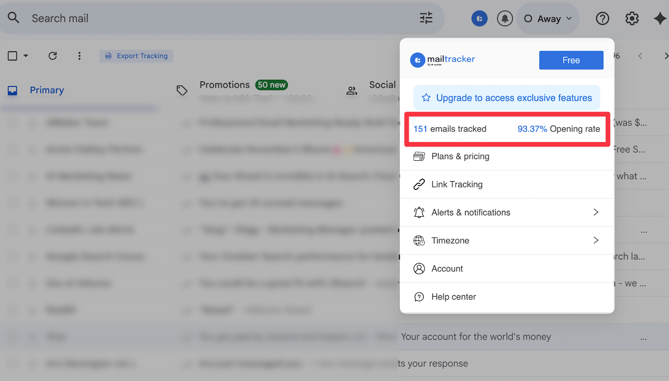Viewport: 669px width, 381px height.
Task: Expand Alerts & notifications chevron
Action: (595, 212)
